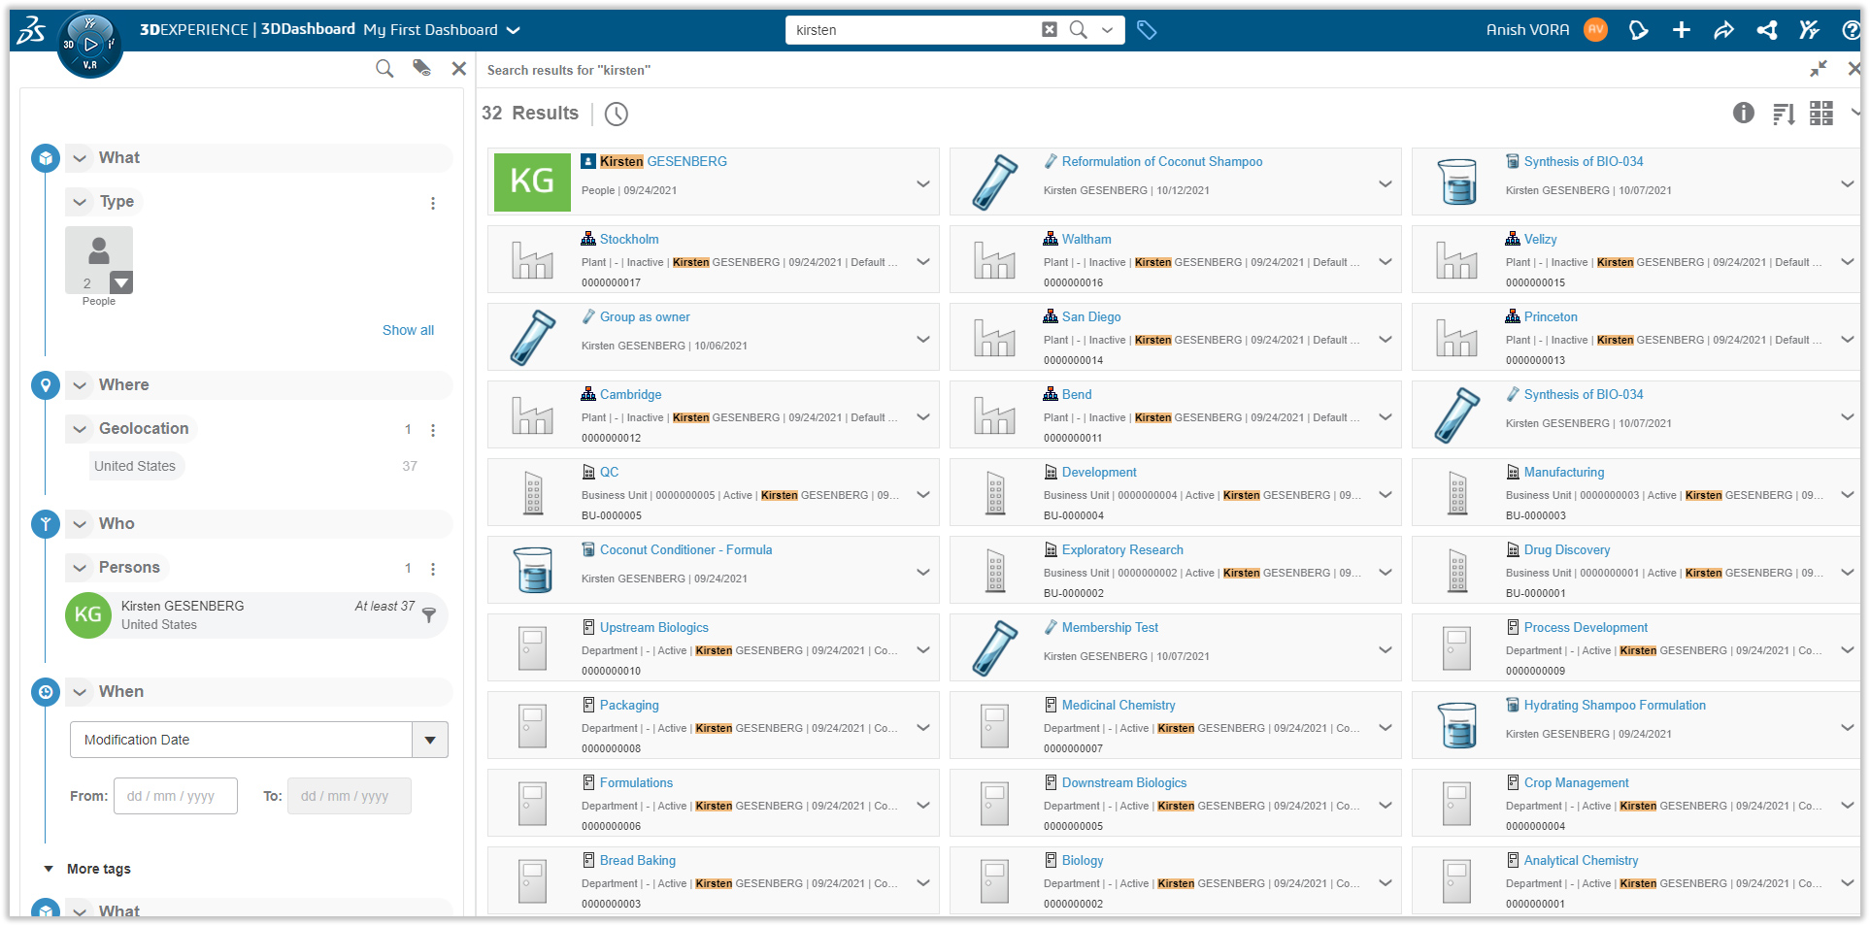This screenshot has width=1870, height=926.
Task: Expand QC result details chevron
Action: coord(923,494)
